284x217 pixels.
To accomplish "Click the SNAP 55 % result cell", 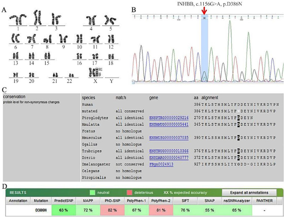I will (x=209, y=210).
